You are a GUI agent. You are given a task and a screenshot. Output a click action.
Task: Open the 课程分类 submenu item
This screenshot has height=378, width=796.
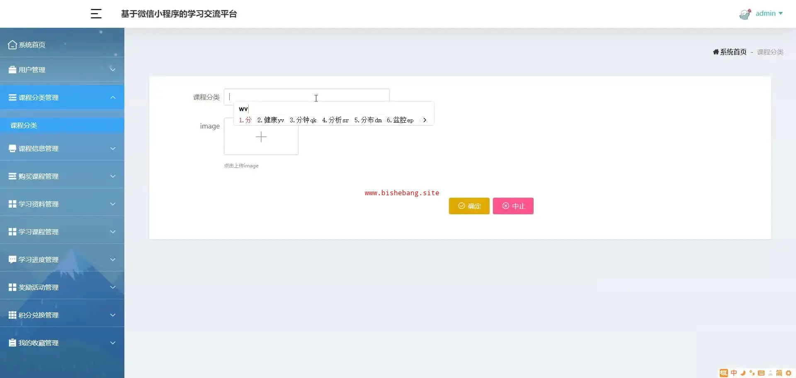coord(62,125)
